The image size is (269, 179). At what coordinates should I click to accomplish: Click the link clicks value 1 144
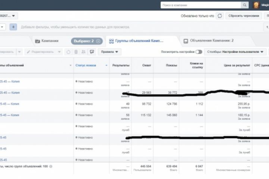[200, 115]
